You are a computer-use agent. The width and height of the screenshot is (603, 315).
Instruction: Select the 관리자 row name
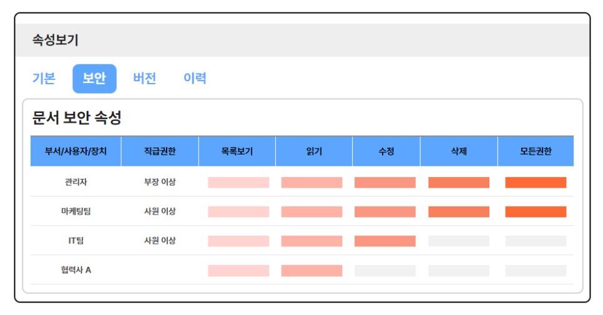76,182
